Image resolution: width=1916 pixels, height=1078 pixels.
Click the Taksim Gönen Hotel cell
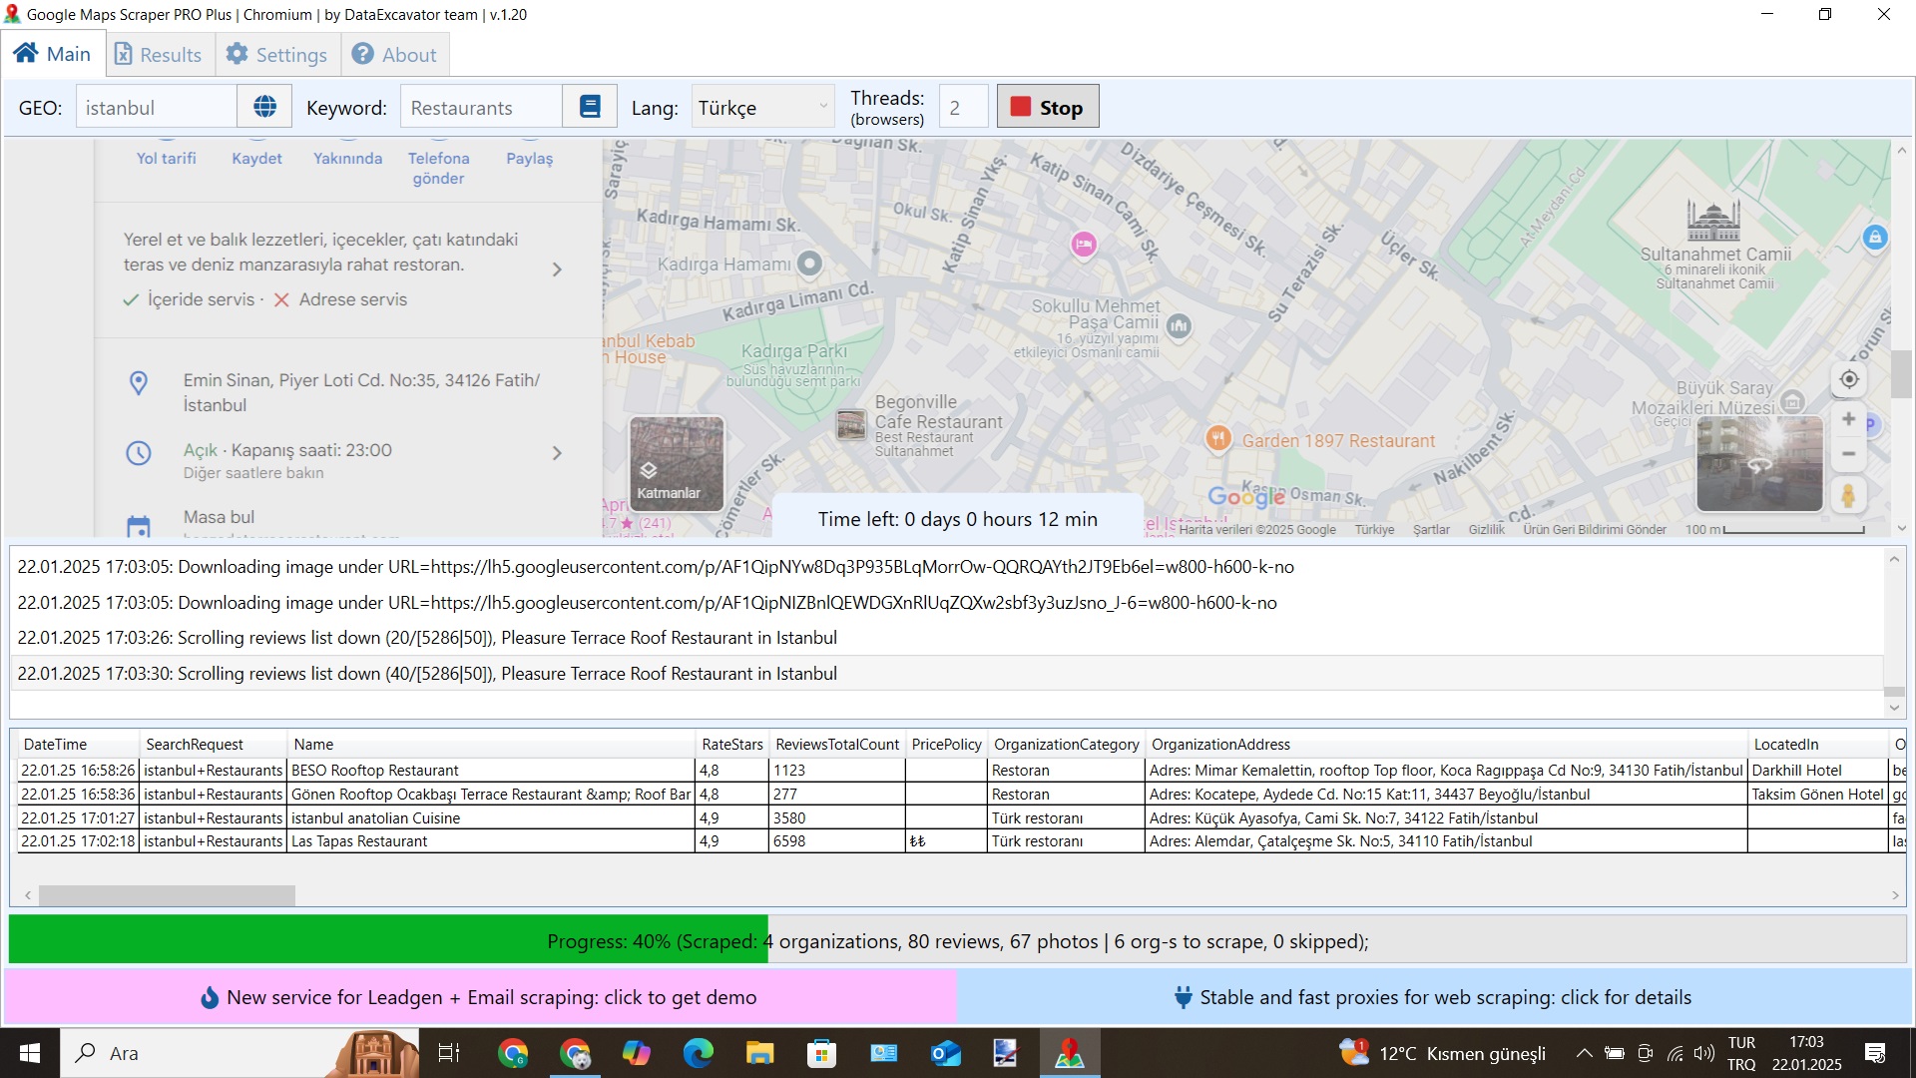(1817, 795)
